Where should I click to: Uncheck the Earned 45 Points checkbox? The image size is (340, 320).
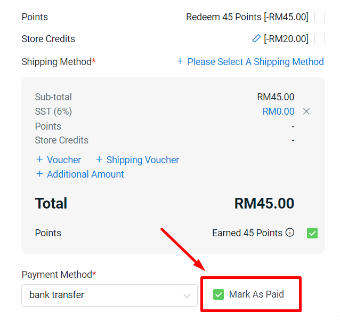(312, 233)
